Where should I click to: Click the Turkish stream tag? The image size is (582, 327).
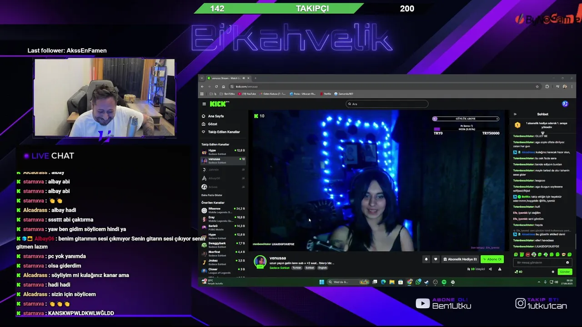pyautogui.click(x=297, y=268)
